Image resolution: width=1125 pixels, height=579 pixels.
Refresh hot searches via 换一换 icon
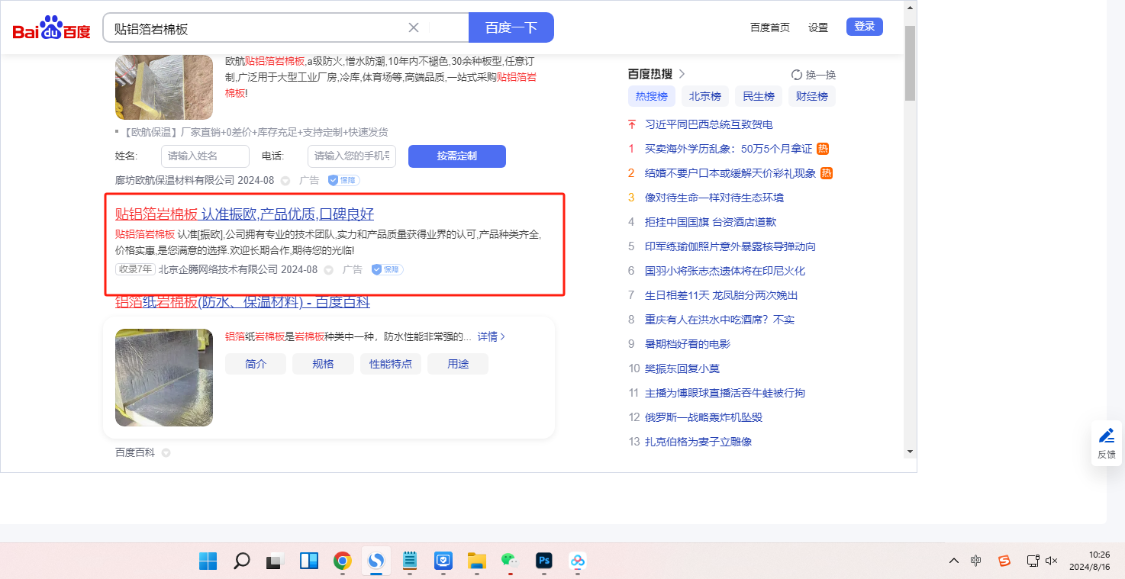click(797, 75)
